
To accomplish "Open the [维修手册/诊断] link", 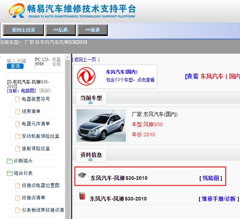I will (219, 199).
